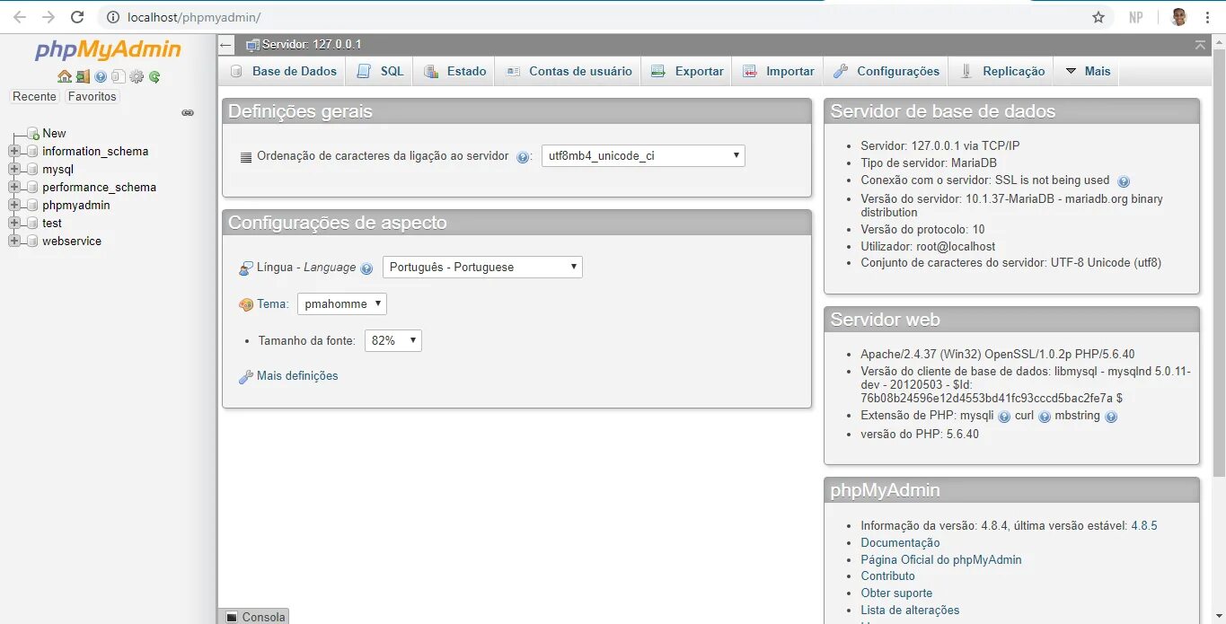Open navigation panel settings gear icon
This screenshot has height=624, width=1226.
point(137,77)
